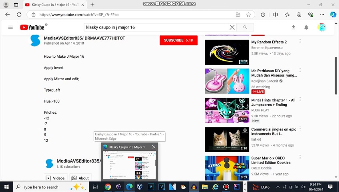This screenshot has width=339, height=192.
Task: Play Mint's Hints Chapter 1 thumbnail
Action: (227, 110)
